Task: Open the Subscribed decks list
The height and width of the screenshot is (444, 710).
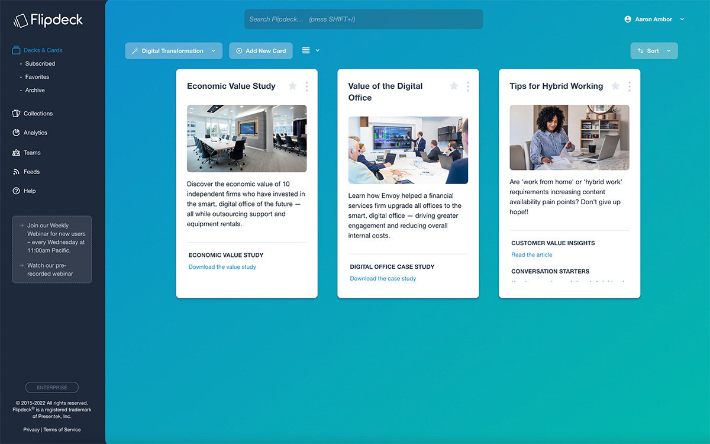Action: (40, 63)
